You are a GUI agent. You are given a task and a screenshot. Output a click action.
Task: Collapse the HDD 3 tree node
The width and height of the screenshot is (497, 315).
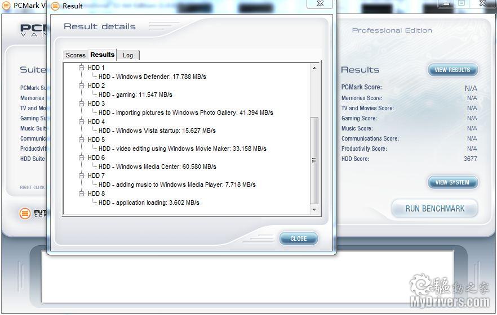click(x=82, y=103)
